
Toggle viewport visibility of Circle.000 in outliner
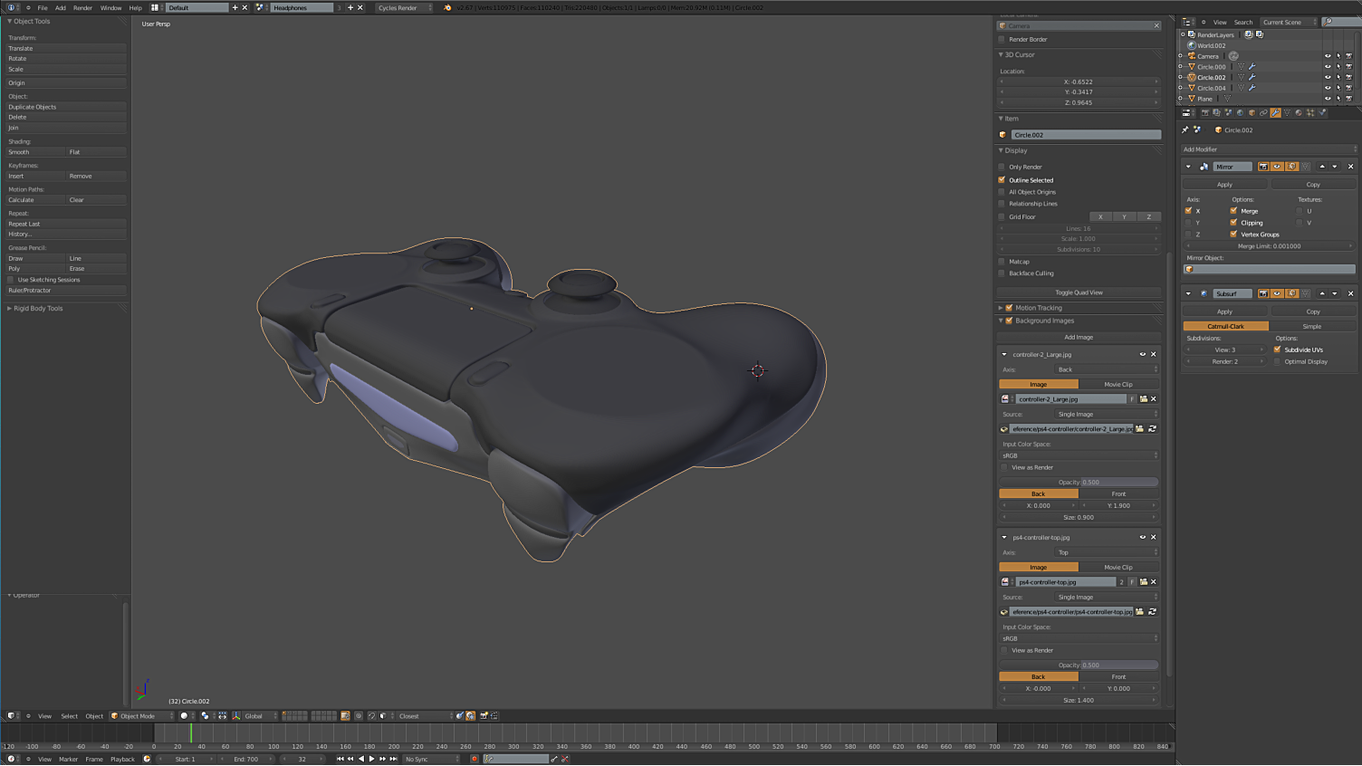coord(1328,67)
